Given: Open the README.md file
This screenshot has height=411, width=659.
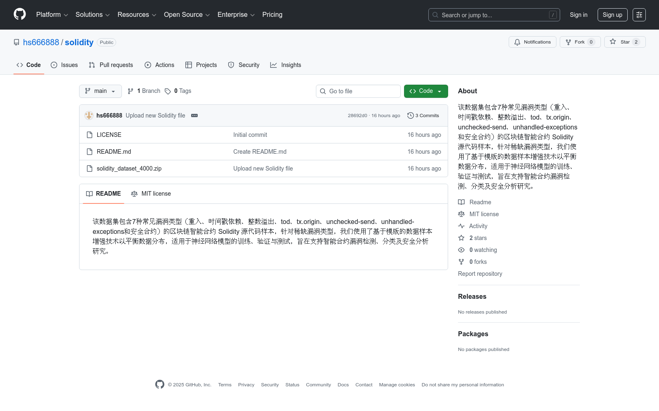Looking at the screenshot, I should tap(114, 152).
